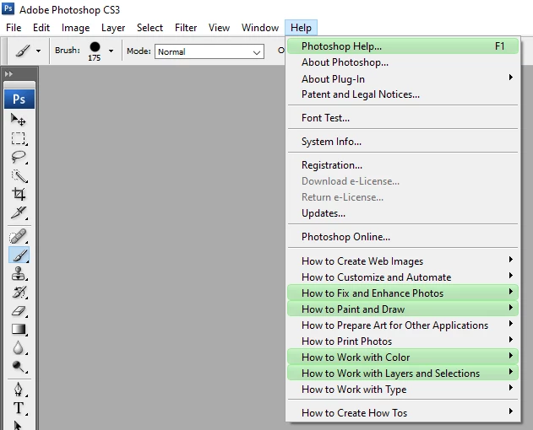Open Patent and Legal Notices...
533x430 pixels.
[403, 94]
